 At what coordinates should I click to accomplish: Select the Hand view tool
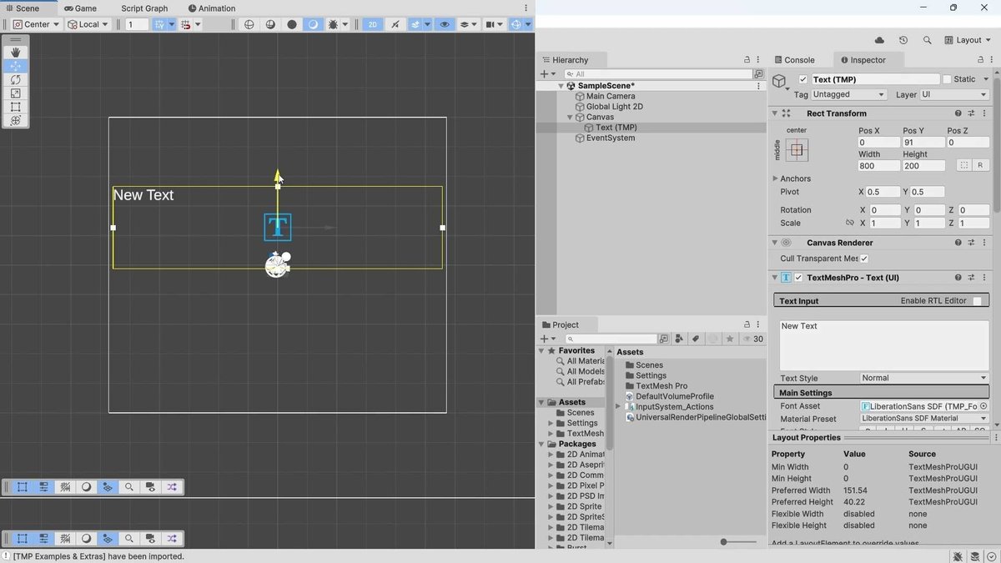click(16, 53)
